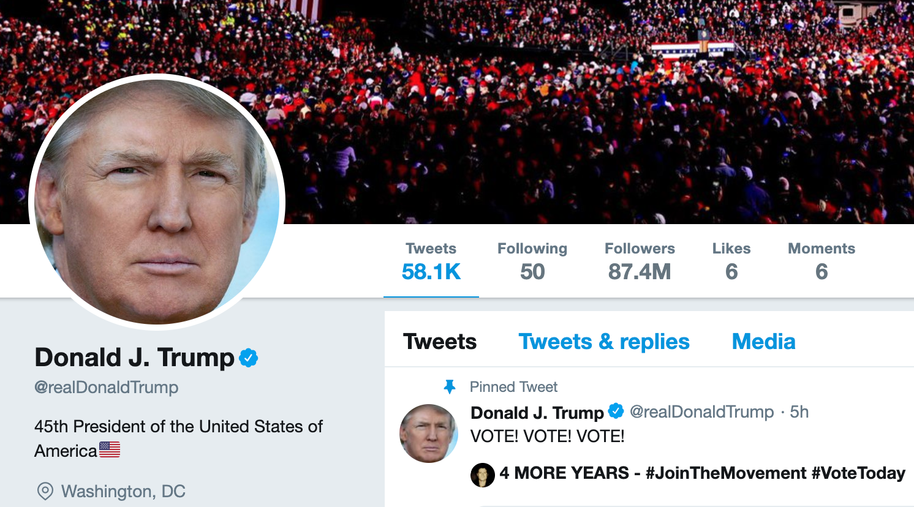Click the American flag emoji in the bio

coord(110,450)
